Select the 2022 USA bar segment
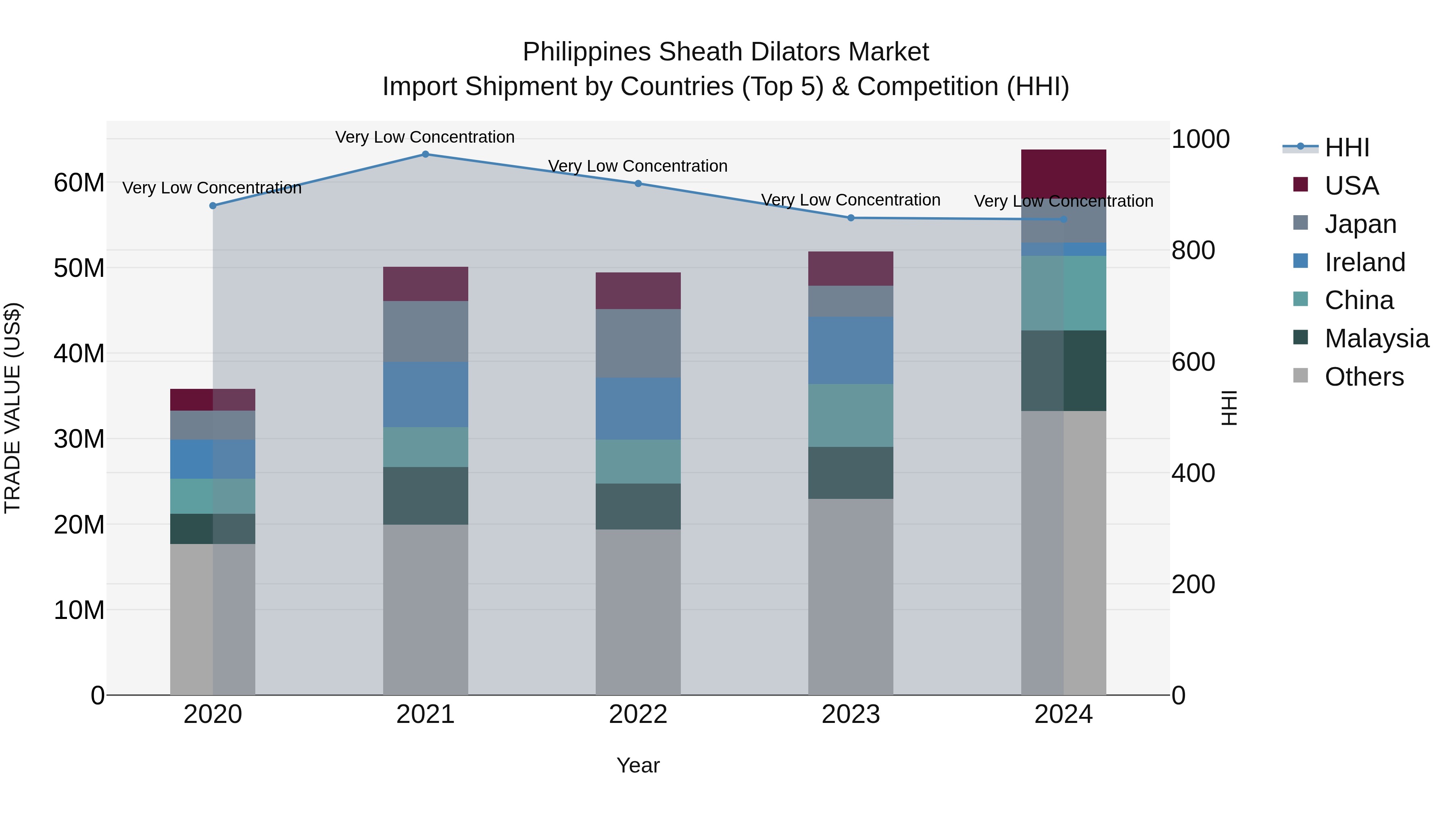This screenshot has height=816, width=1452. point(638,291)
